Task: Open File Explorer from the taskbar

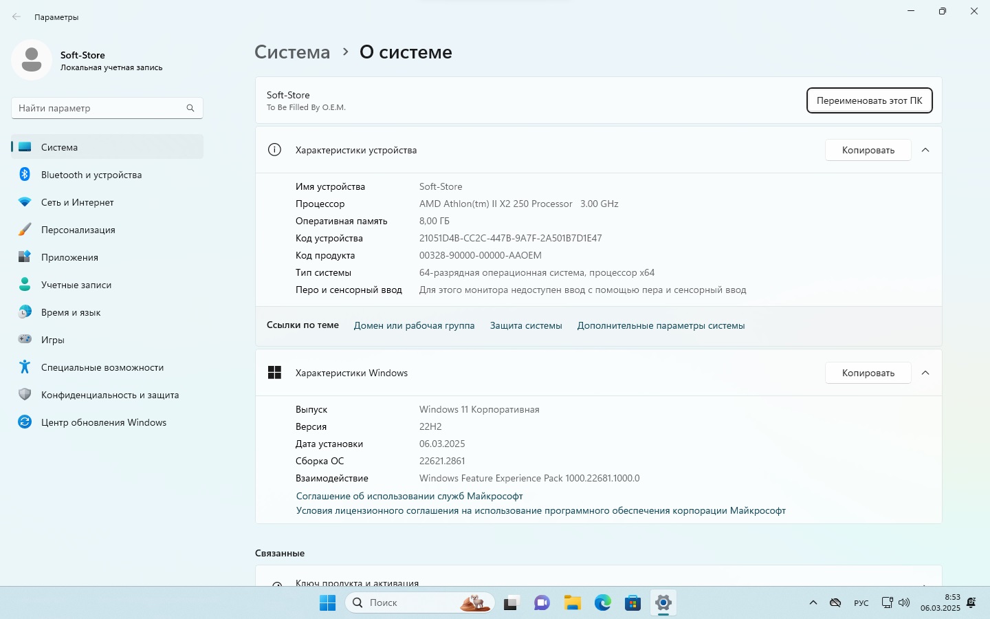Action: click(x=573, y=603)
